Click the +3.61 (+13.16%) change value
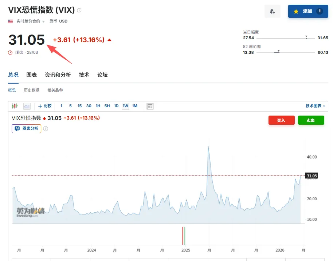The height and width of the screenshot is (261, 333). [x=79, y=40]
